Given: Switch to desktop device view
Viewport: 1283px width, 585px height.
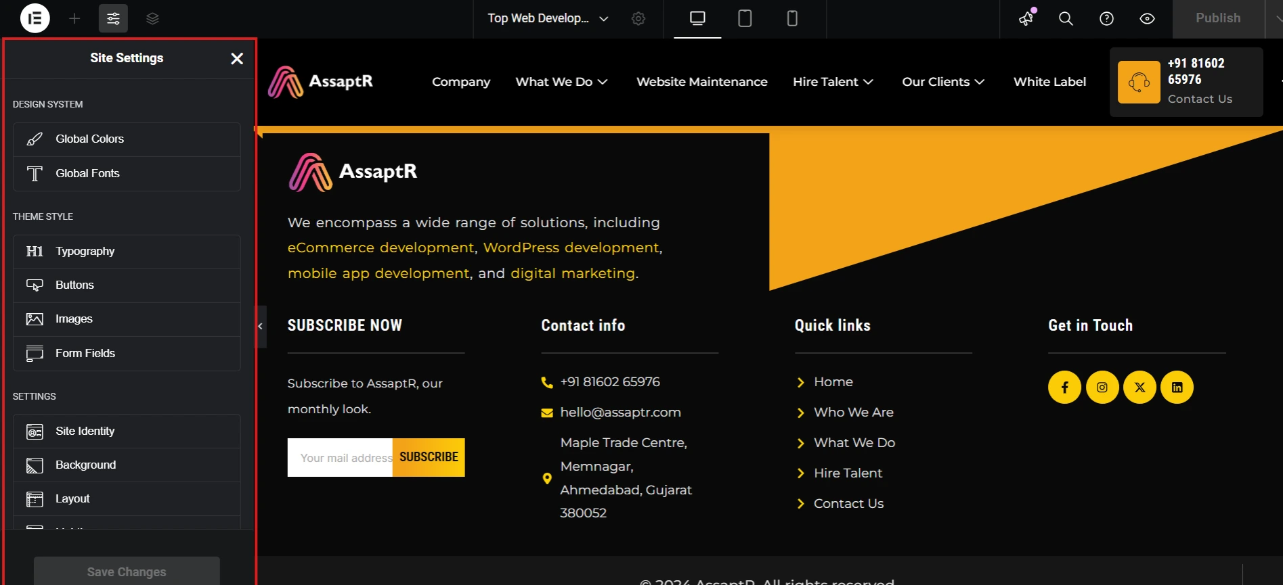Looking at the screenshot, I should pyautogui.click(x=697, y=18).
